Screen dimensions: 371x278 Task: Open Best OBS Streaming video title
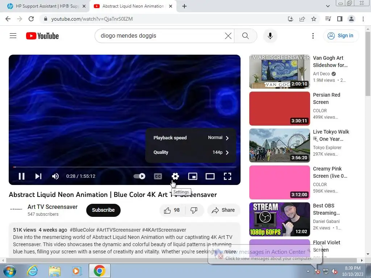click(x=326, y=209)
